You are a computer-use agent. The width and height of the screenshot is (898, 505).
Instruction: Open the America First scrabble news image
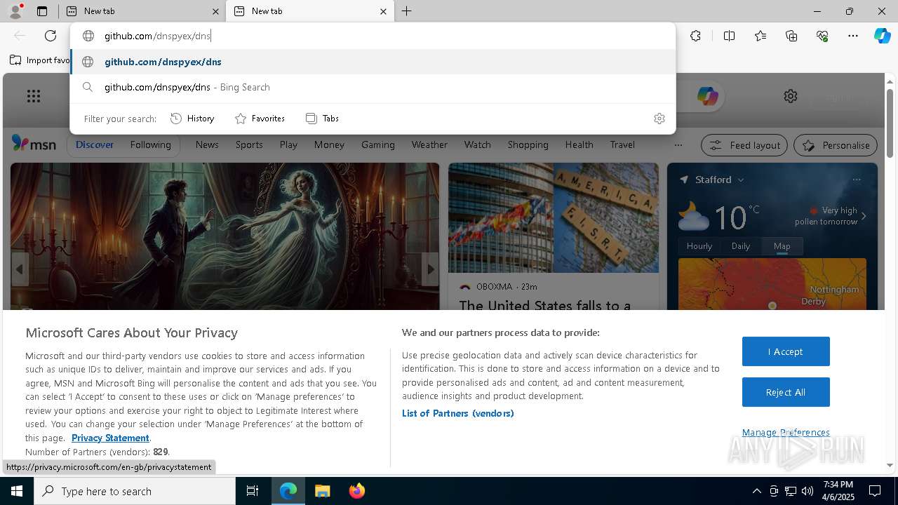point(554,218)
